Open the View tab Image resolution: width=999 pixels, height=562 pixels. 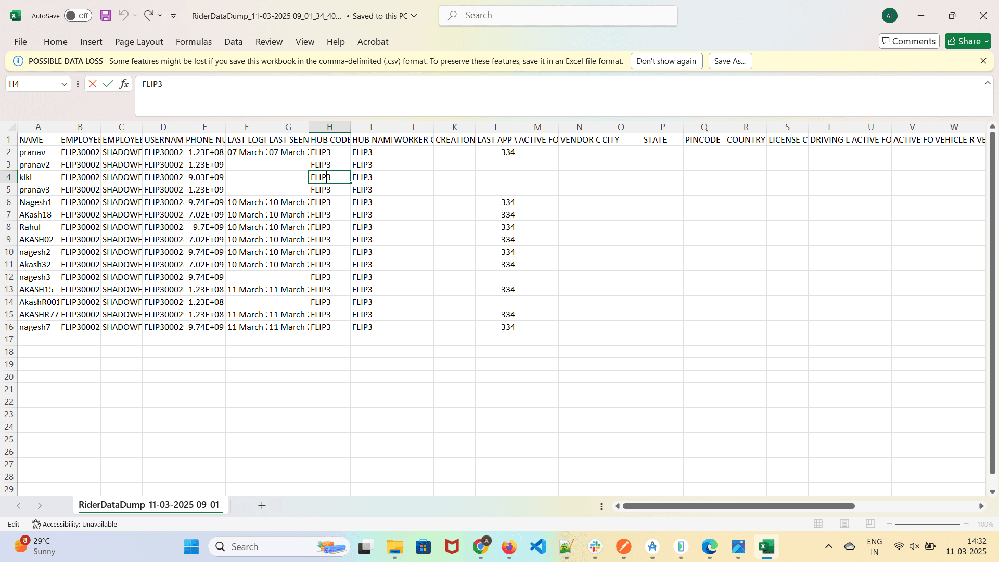point(305,42)
